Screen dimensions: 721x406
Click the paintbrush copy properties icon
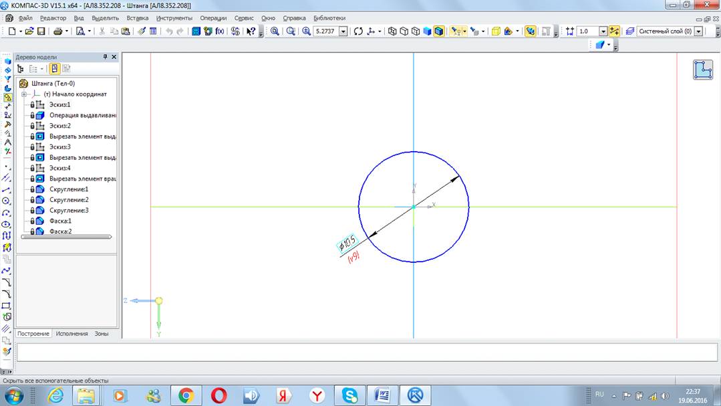(142, 31)
